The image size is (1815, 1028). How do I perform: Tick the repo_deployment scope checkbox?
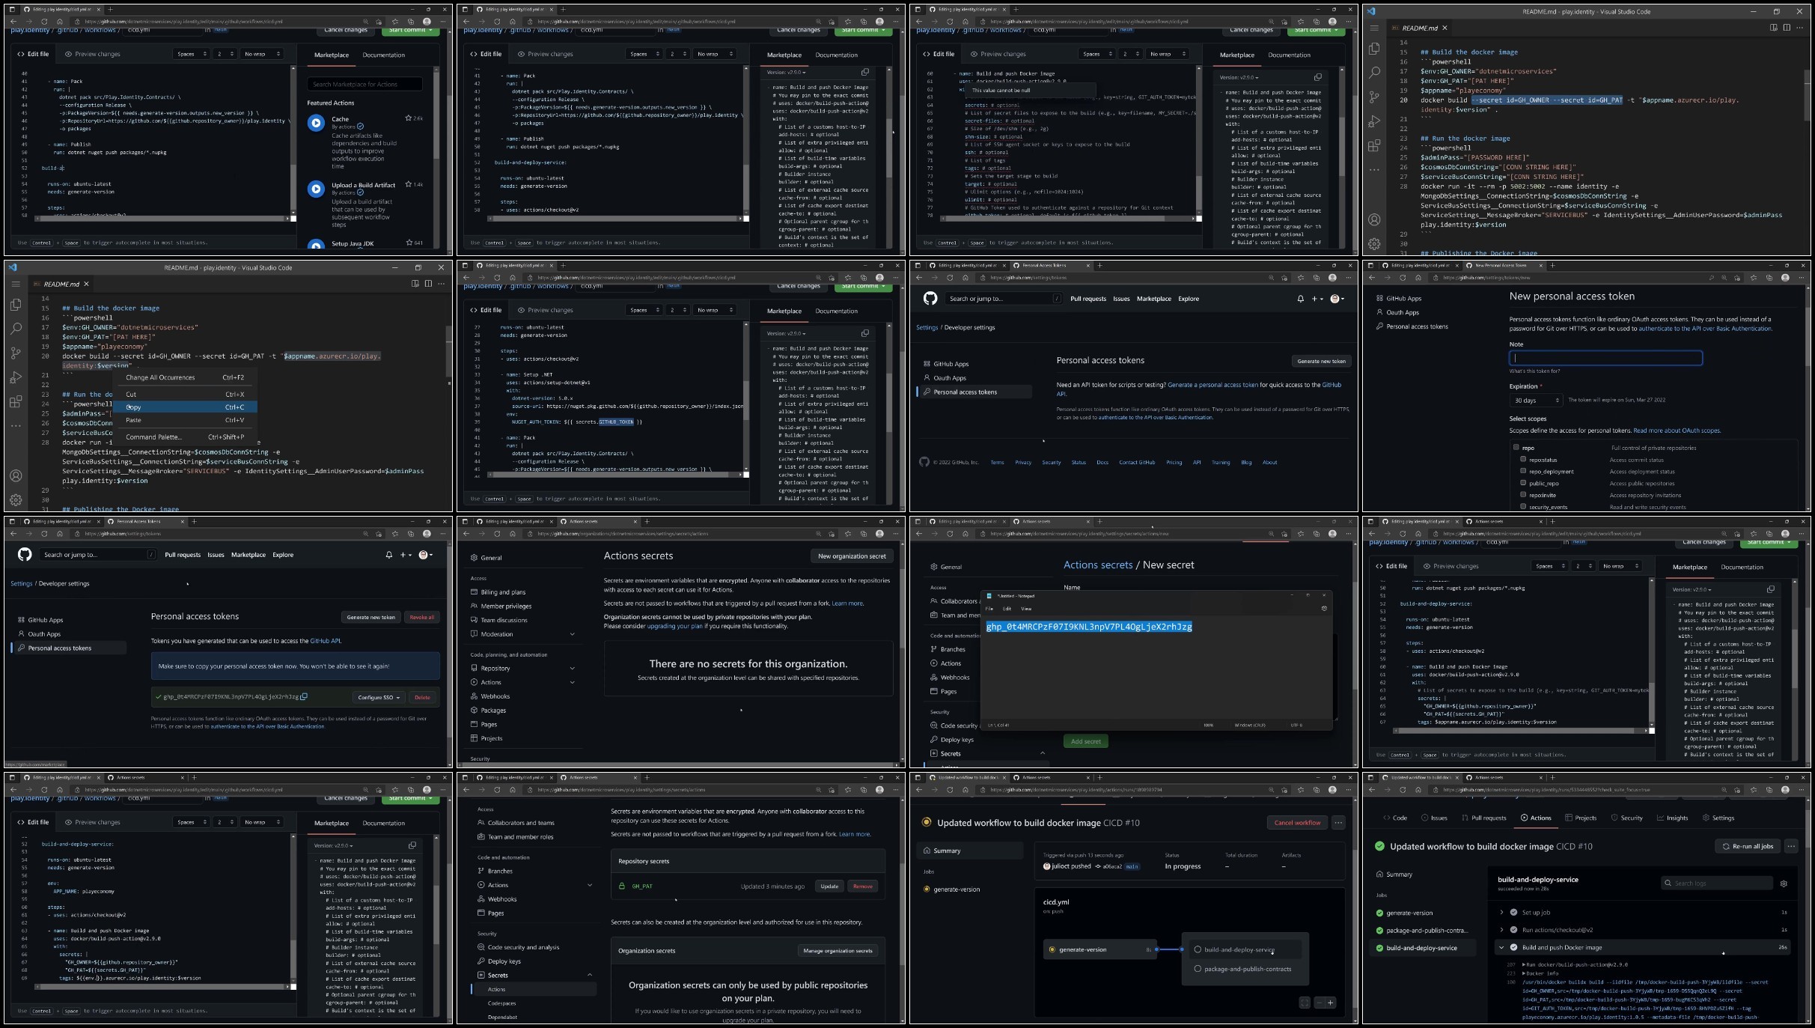(x=1523, y=471)
